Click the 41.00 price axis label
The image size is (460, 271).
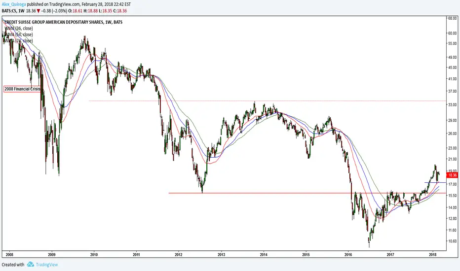pyautogui.click(x=453, y=79)
